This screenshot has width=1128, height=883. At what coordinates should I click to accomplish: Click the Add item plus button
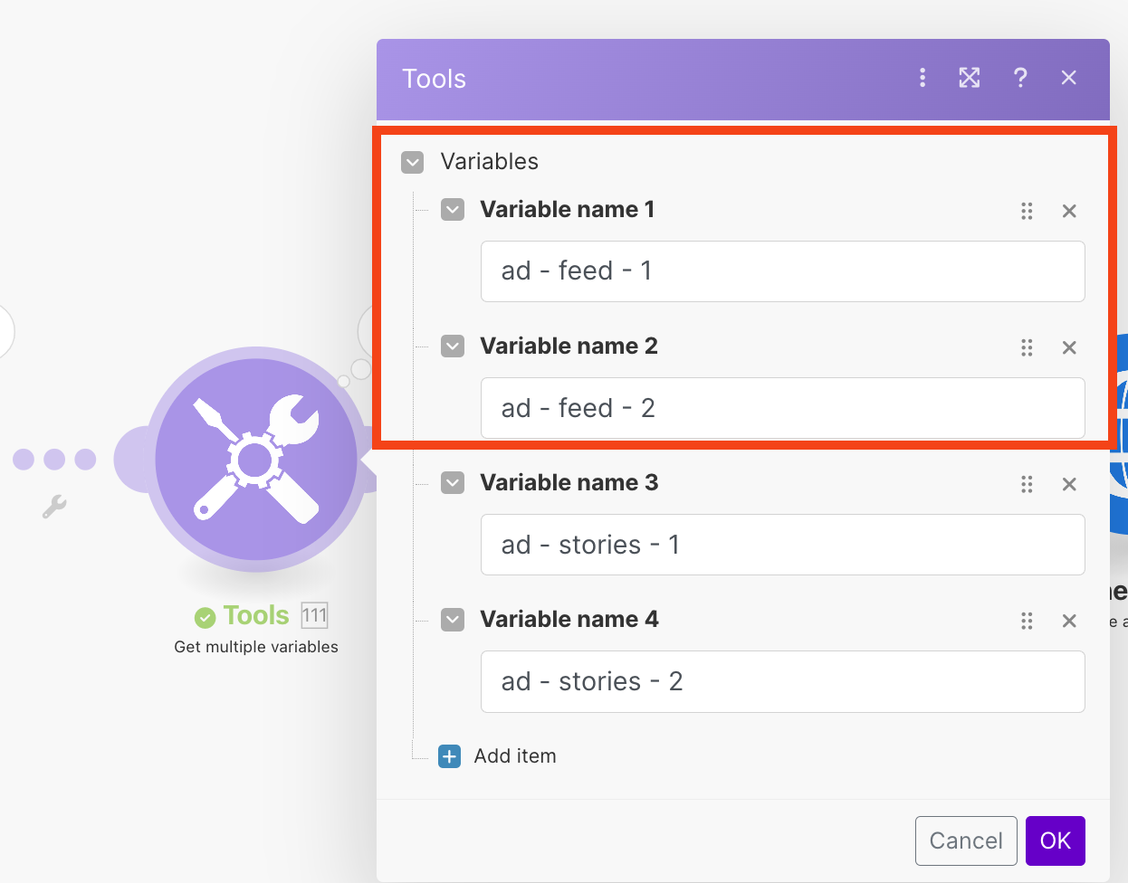[x=450, y=756]
